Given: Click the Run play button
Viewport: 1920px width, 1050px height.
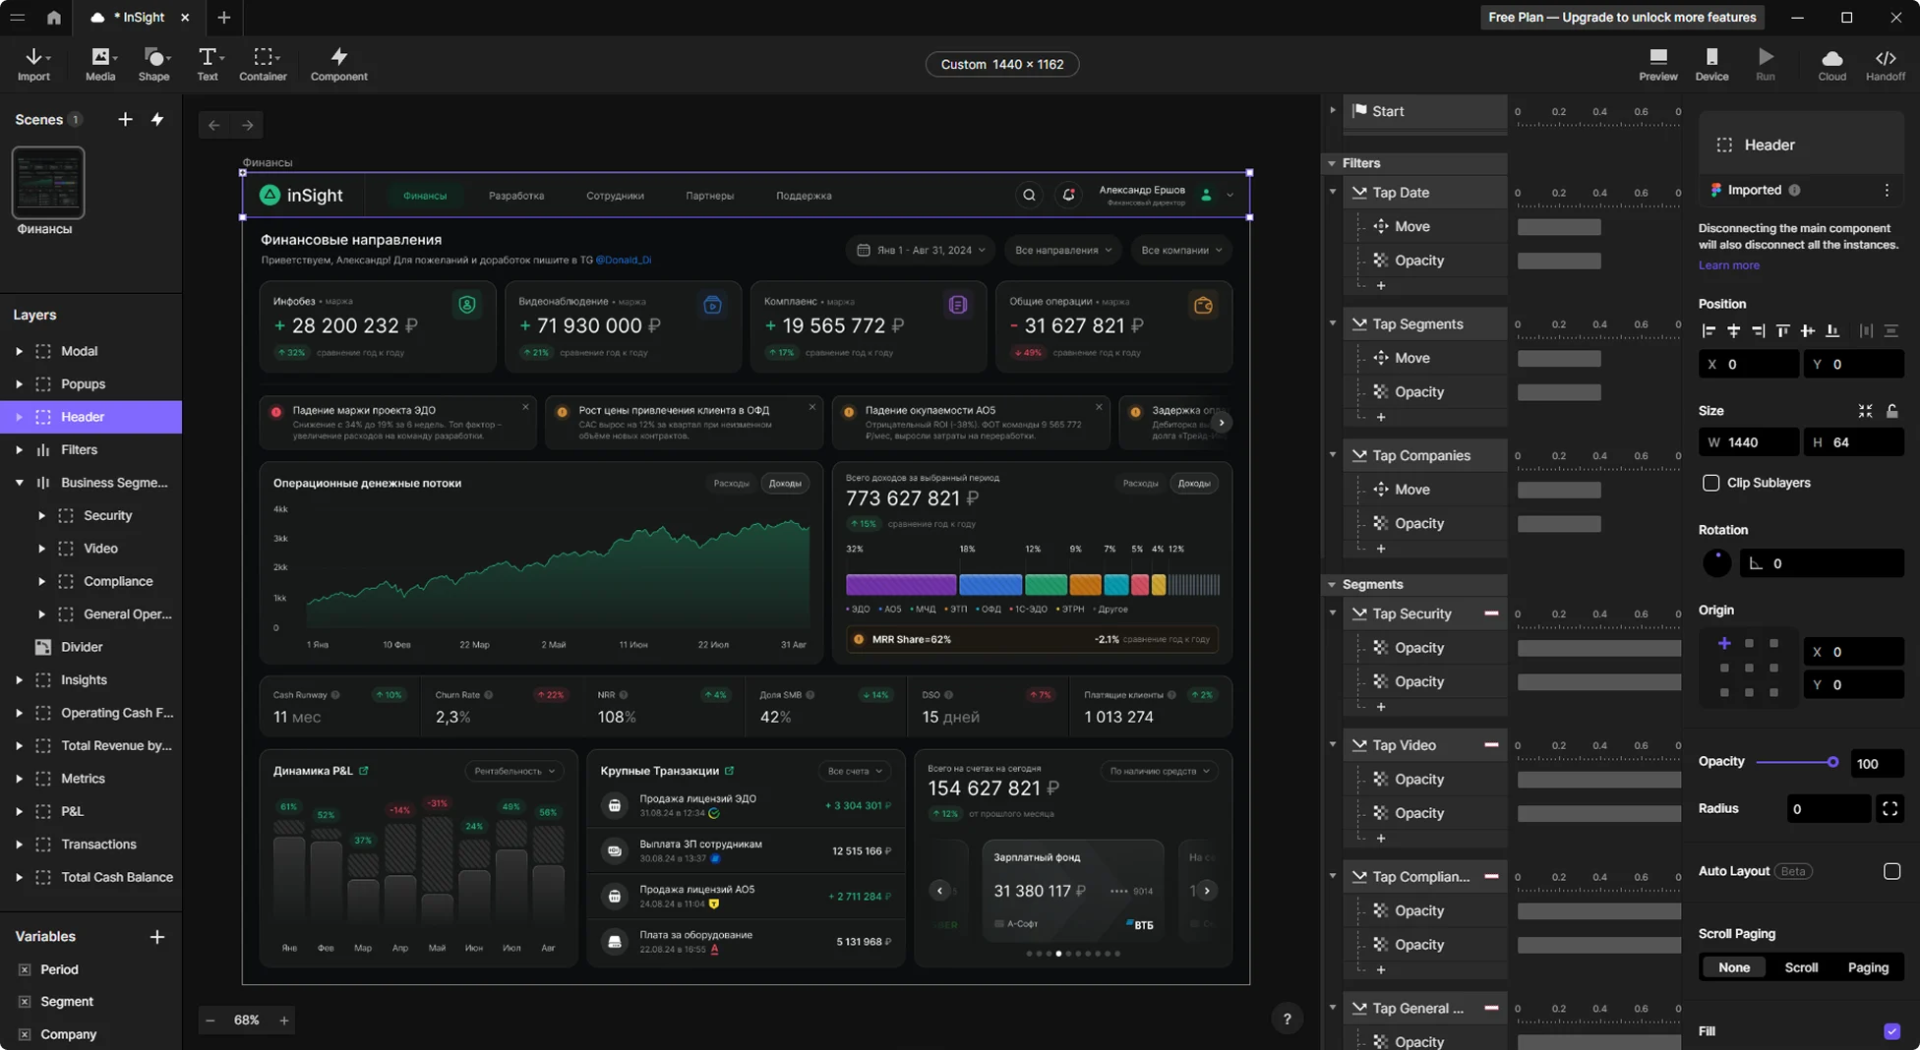Looking at the screenshot, I should point(1766,64).
